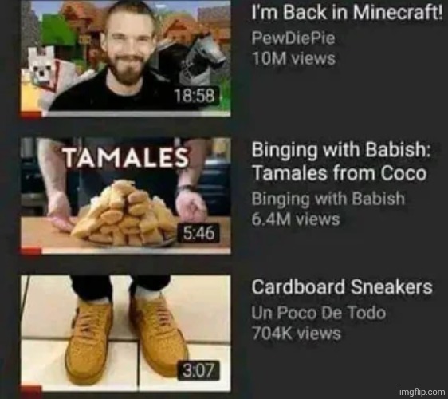
Task: Open the Binging with Babish channel name
Action: [x=328, y=199]
